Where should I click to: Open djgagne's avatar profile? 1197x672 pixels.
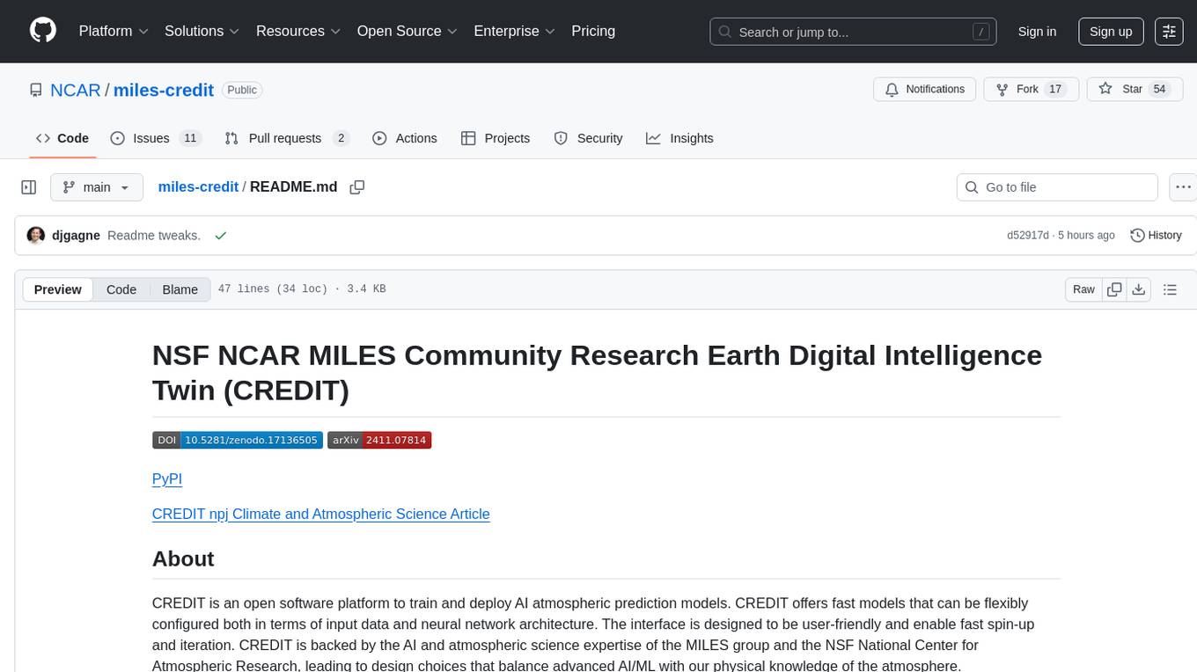point(36,236)
